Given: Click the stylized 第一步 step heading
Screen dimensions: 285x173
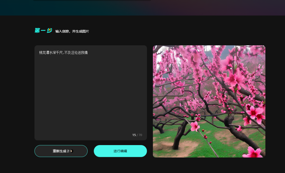Looking at the screenshot, I should click(x=43, y=30).
